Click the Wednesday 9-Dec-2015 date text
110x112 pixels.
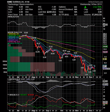(91, 4)
